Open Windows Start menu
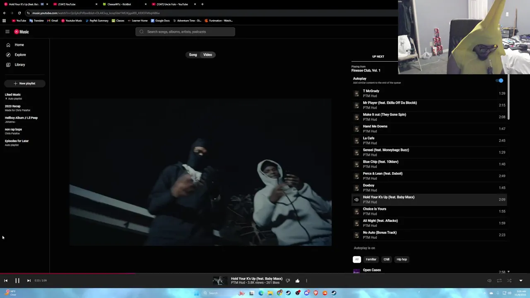This screenshot has height=298, width=530. point(197,293)
